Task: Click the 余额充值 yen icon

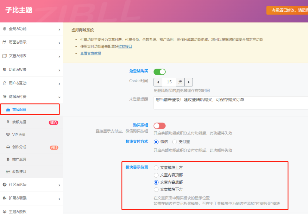Action: pyautogui.click(x=8, y=122)
